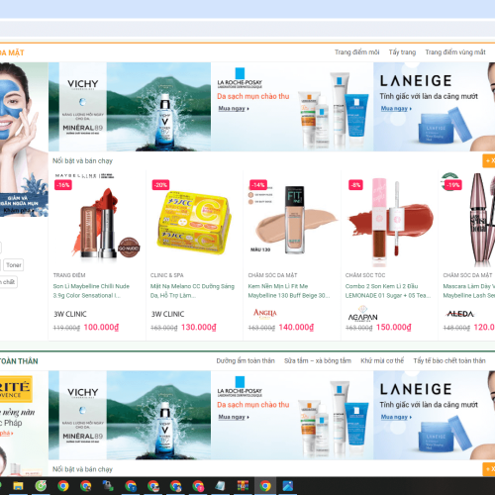Click the GO NUDE round badge on lipstick
Viewport: 495px width, 495px height.
click(129, 247)
